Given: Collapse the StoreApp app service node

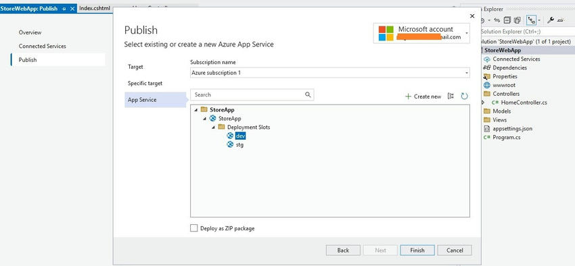Looking at the screenshot, I should [x=204, y=119].
